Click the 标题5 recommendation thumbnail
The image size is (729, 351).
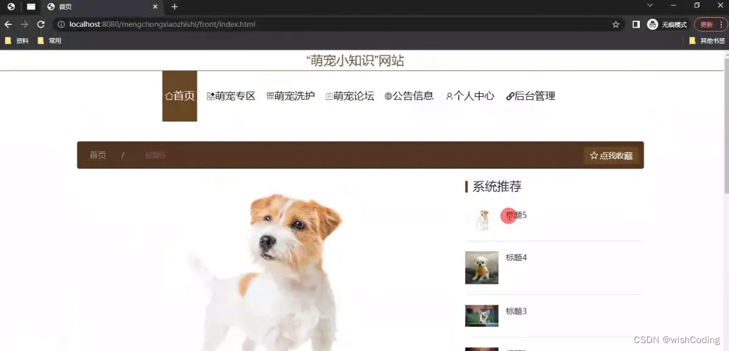pos(483,220)
